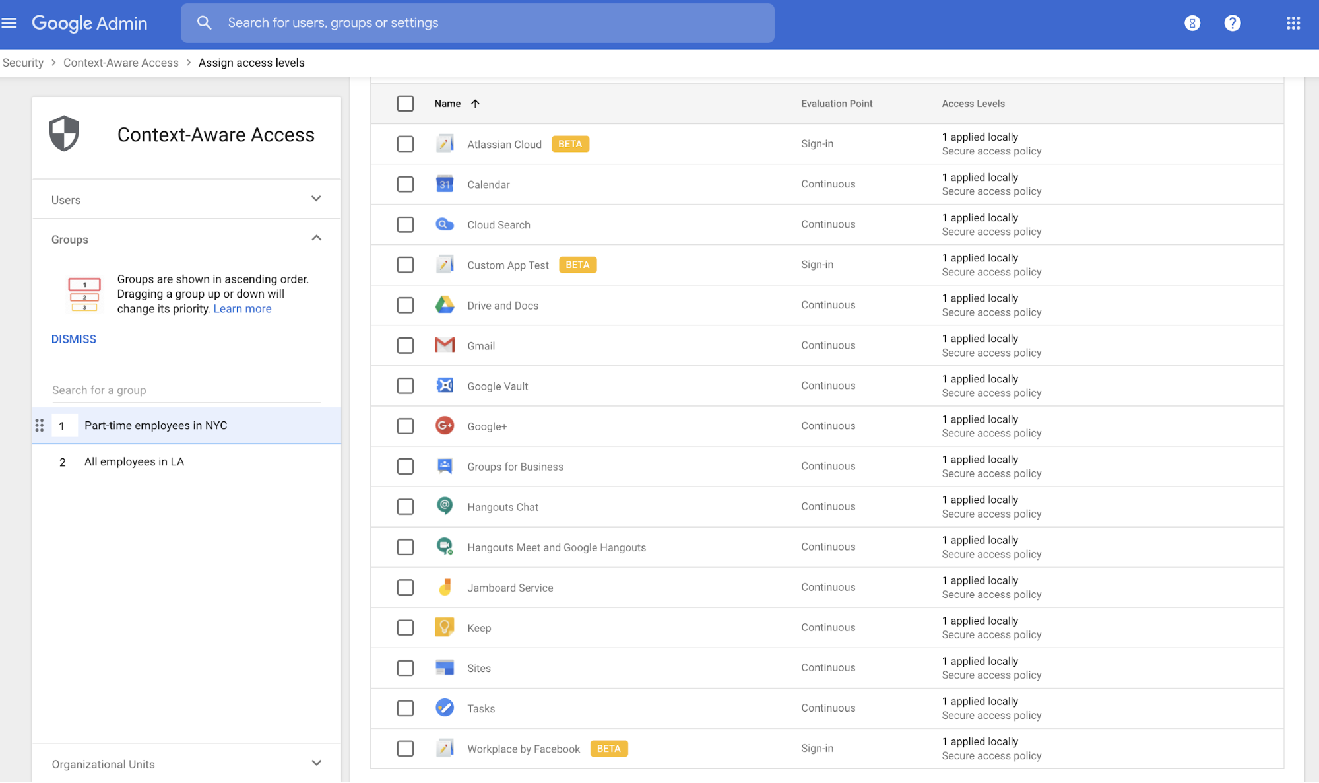Image resolution: width=1319 pixels, height=783 pixels.
Task: Click the Groups for Business name
Action: 515,467
